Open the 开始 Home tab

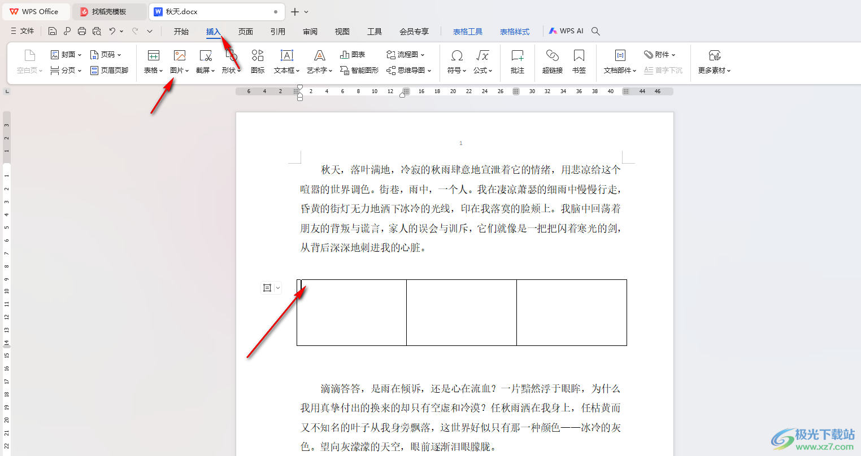coord(181,32)
